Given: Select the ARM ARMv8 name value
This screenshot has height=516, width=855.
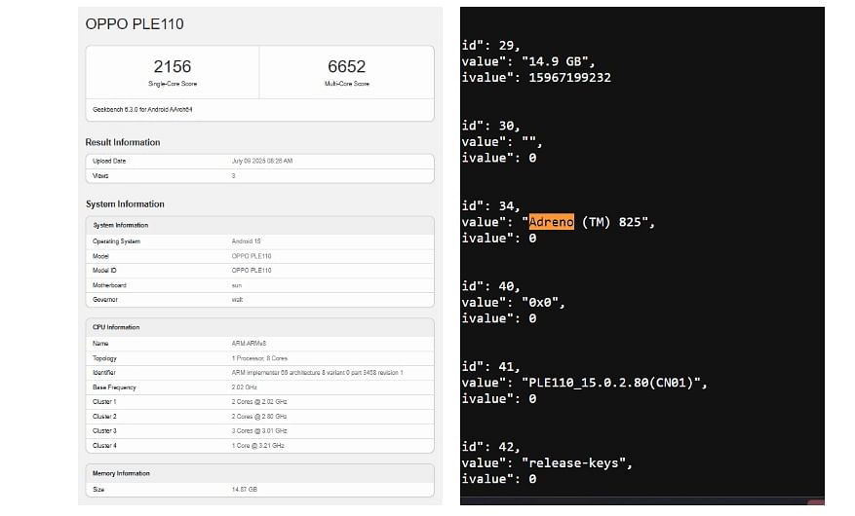Looking at the screenshot, I should tap(249, 344).
